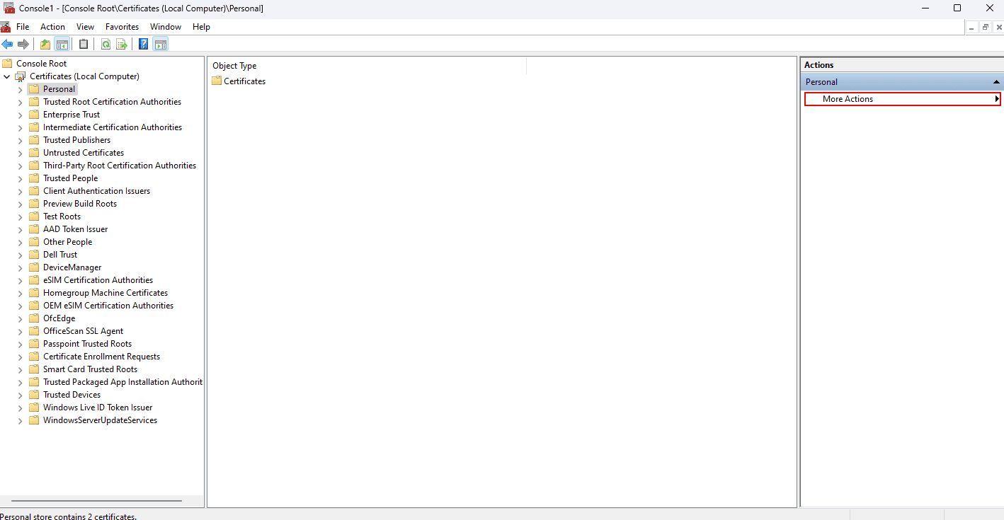Select the Passpoint Trusted Roots store
Viewport: 1004px width, 520px height.
click(x=87, y=344)
